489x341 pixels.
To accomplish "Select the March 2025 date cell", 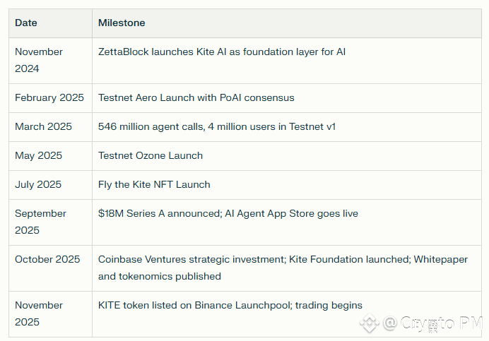I will [x=43, y=126].
